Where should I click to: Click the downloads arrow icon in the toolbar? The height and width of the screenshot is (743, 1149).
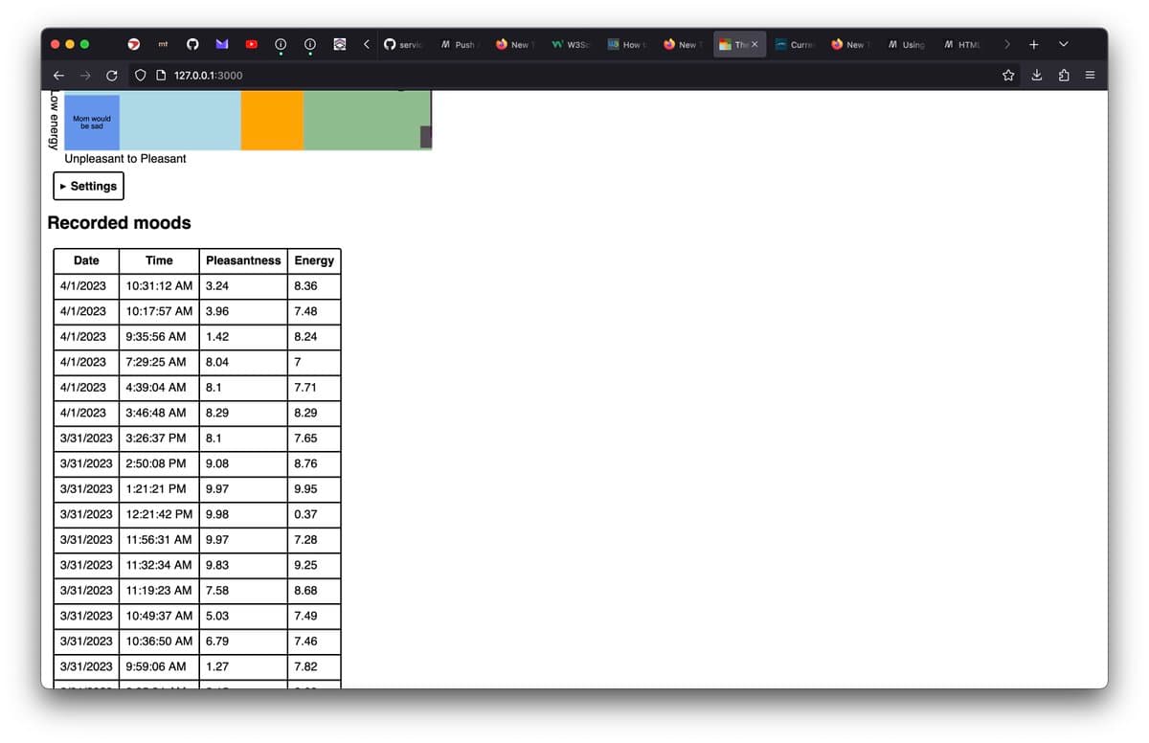tap(1036, 75)
